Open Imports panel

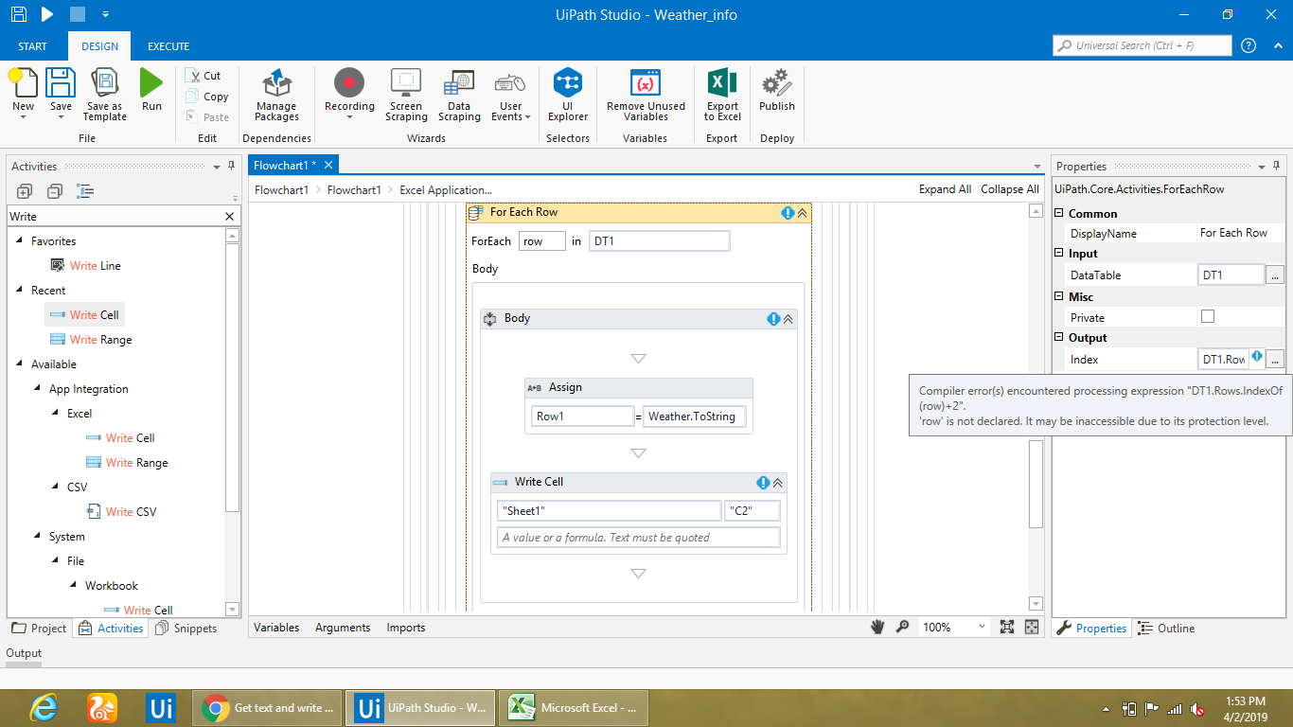tap(405, 627)
